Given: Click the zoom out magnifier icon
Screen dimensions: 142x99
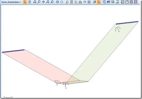Looking at the screenshot, I should coord(52,2).
